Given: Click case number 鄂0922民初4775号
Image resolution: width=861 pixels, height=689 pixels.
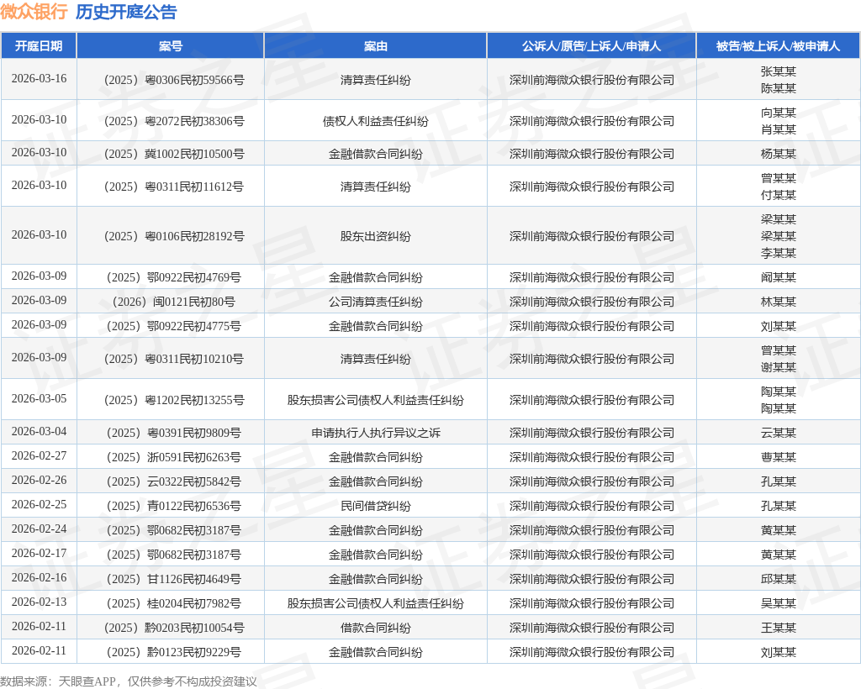Looking at the screenshot, I should tap(174, 326).
